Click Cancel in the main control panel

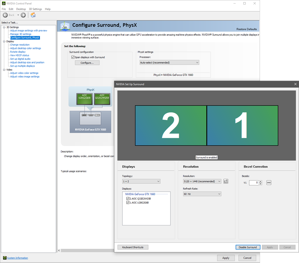247,258
